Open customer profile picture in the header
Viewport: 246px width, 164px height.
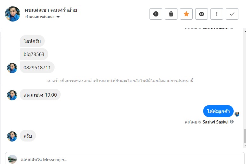(13, 14)
